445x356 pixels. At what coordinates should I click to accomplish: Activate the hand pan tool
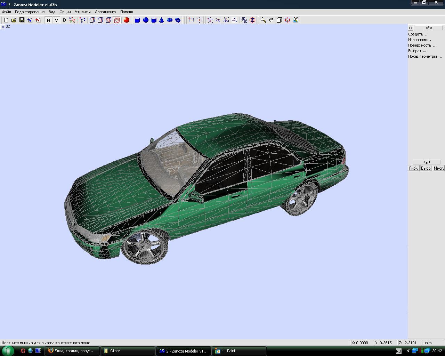[x=271, y=20]
